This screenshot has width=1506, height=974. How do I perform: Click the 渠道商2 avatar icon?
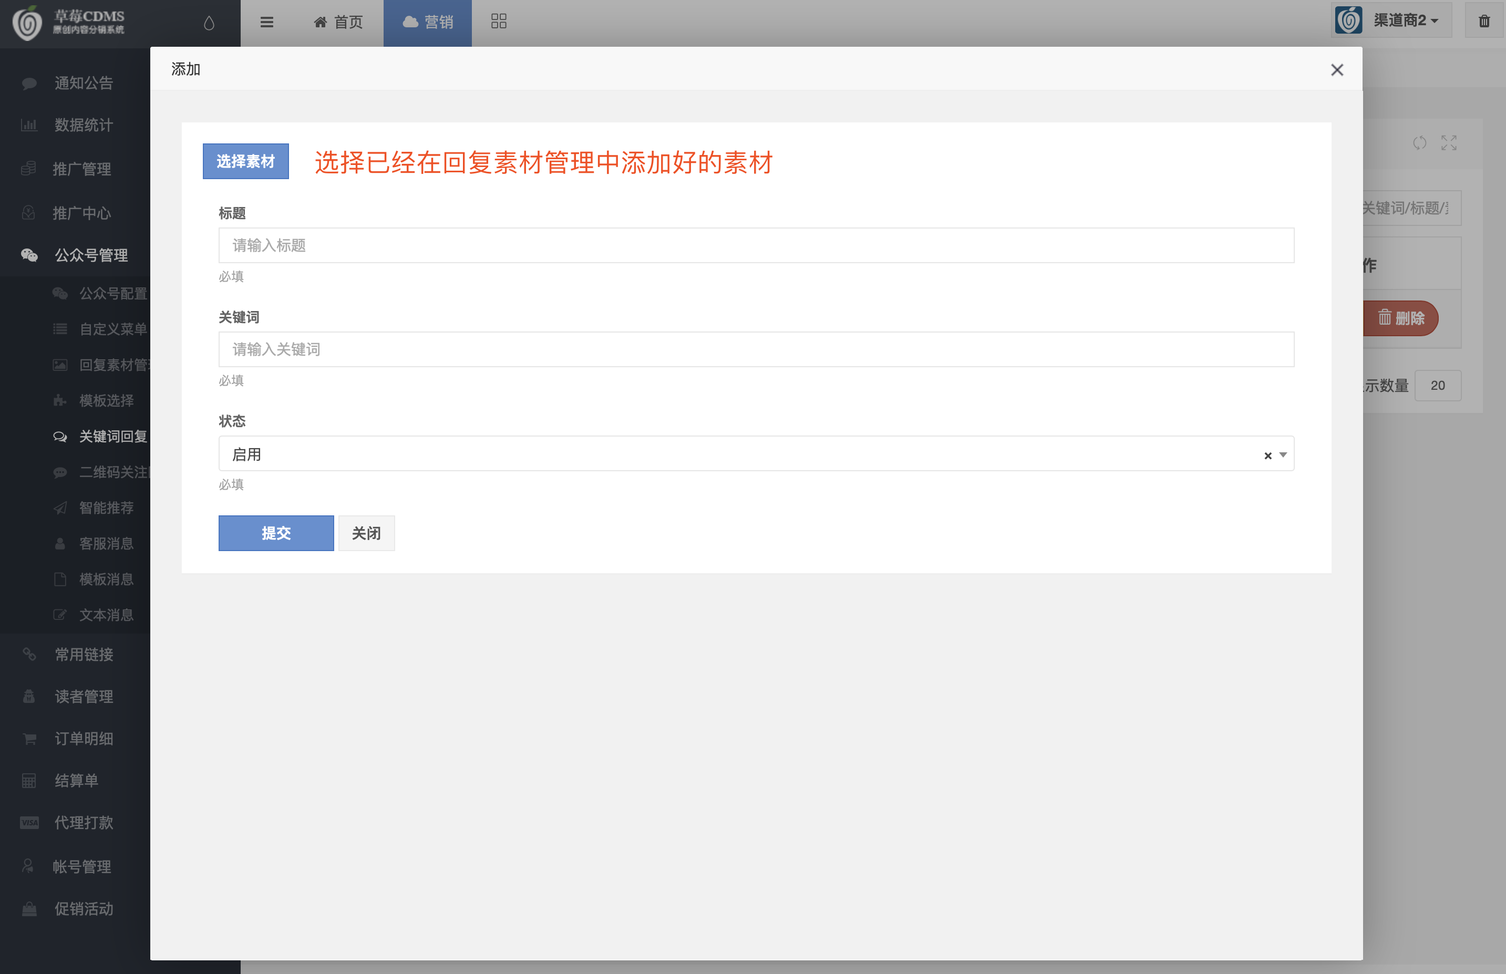[x=1348, y=20]
